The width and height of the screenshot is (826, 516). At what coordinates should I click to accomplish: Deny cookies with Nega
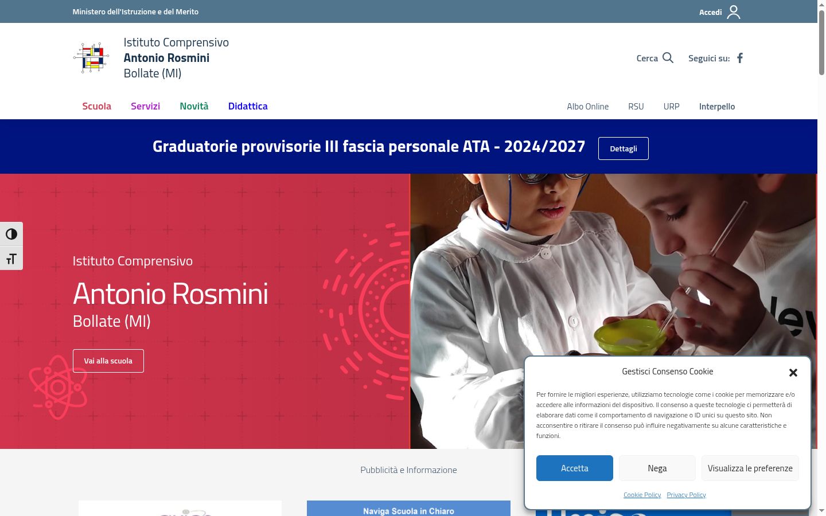click(x=657, y=468)
